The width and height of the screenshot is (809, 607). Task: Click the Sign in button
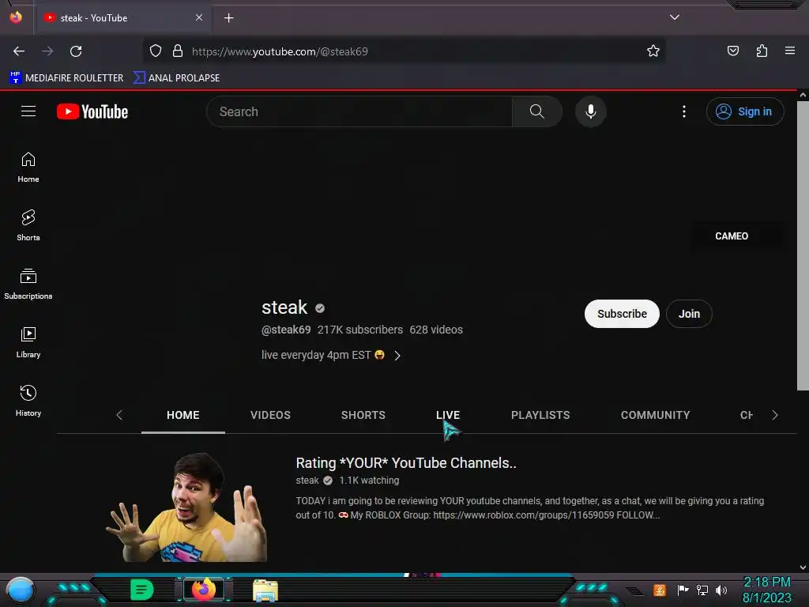744,111
